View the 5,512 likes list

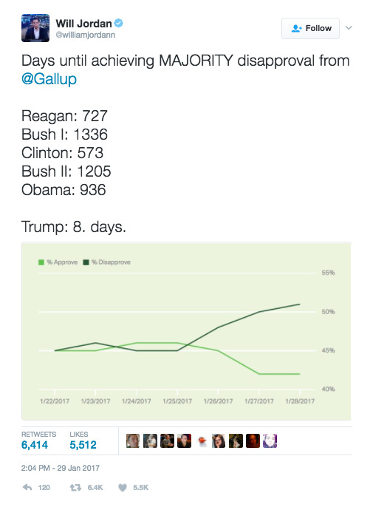(x=83, y=440)
